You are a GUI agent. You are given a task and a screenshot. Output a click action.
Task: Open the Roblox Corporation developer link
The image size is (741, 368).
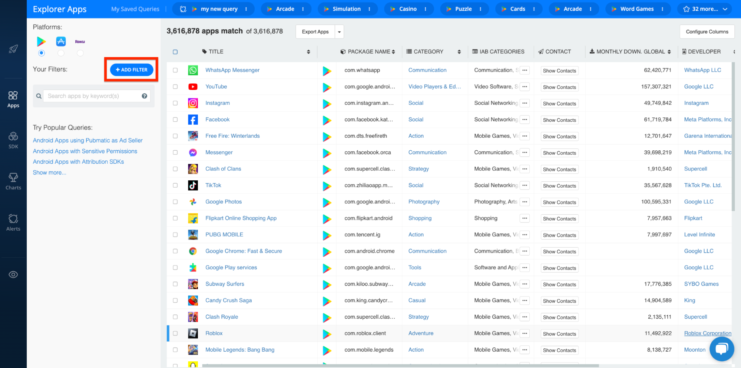pyautogui.click(x=708, y=333)
